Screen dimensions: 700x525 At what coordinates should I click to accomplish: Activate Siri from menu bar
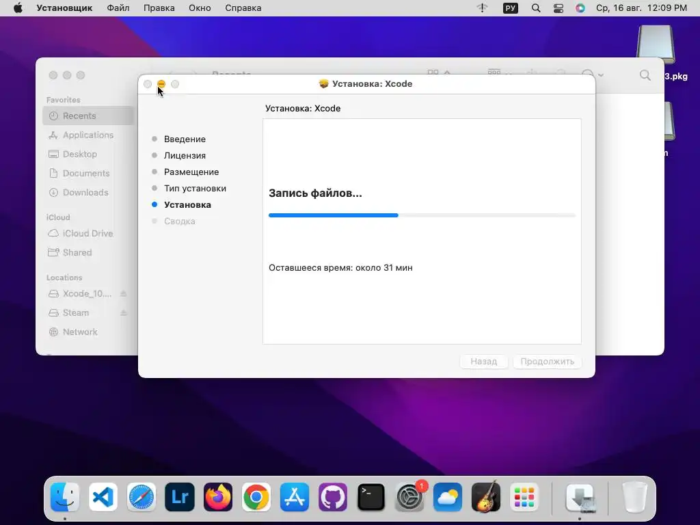tap(580, 8)
